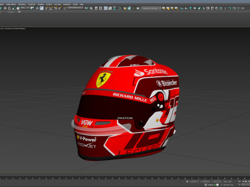
Task: Open the Substance menu
Action: pyautogui.click(x=67, y=4)
